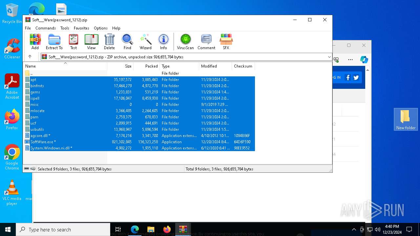Open Adobe Acrobat desktop shortcut
Viewport: 420px width, 236px height.
coord(12,87)
